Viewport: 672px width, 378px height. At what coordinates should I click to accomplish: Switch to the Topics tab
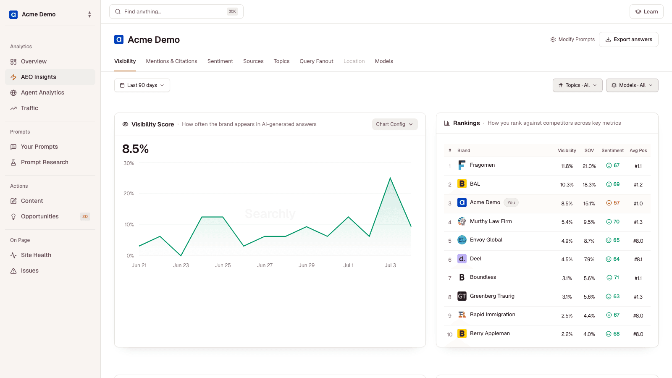click(x=281, y=61)
